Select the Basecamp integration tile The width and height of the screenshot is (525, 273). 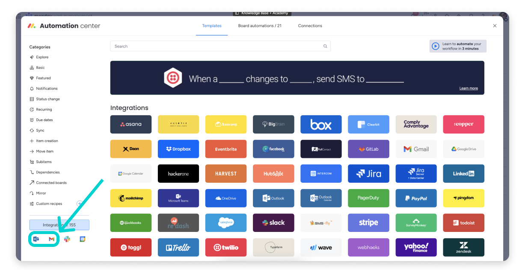(x=226, y=124)
